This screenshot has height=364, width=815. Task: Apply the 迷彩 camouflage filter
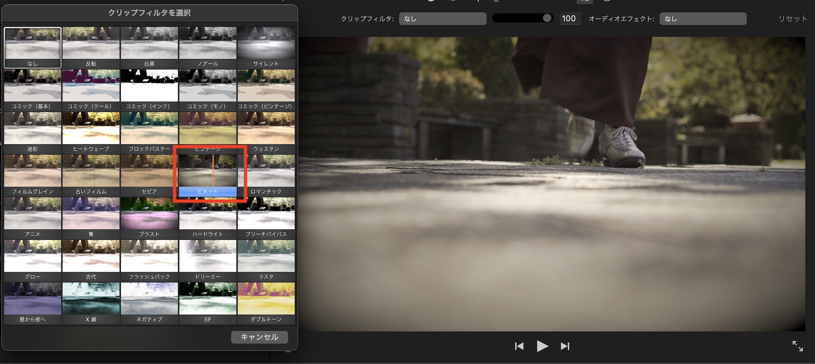click(33, 133)
